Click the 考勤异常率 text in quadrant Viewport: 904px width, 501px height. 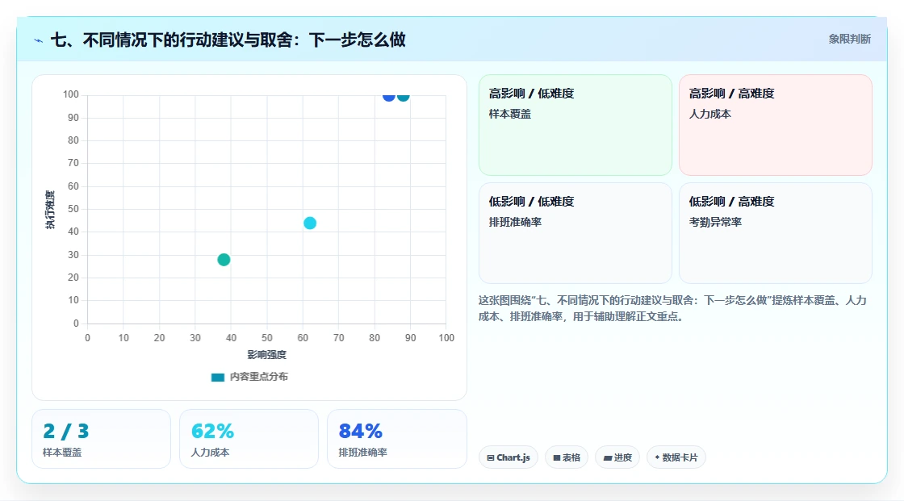[715, 222]
